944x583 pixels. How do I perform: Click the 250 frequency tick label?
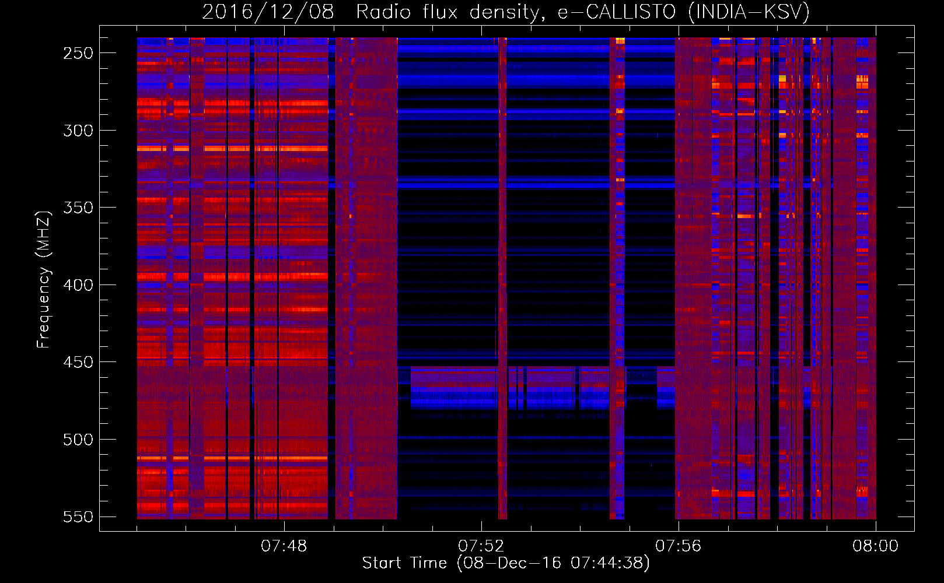click(78, 53)
